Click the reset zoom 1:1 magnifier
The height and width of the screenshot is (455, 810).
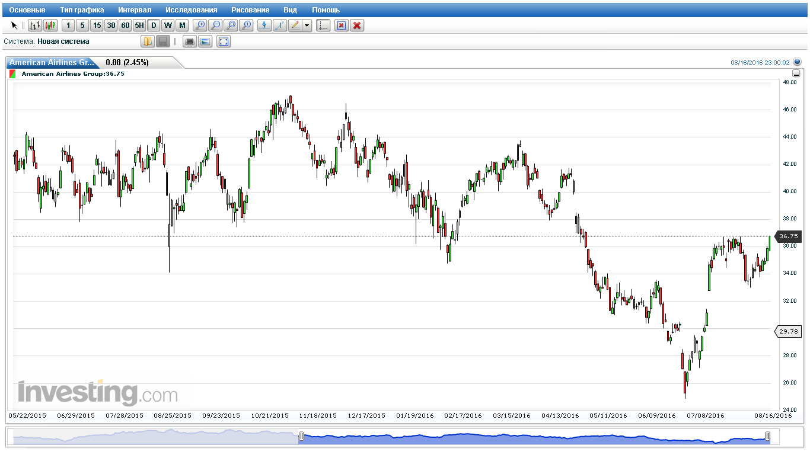click(246, 25)
